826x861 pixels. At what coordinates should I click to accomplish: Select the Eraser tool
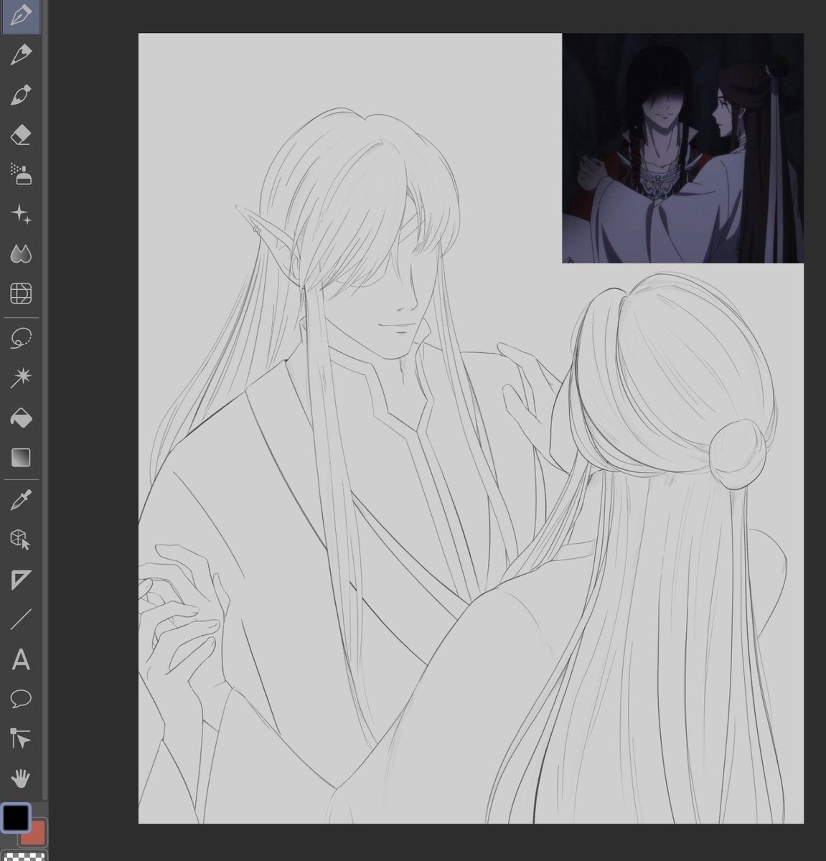pyautogui.click(x=21, y=134)
